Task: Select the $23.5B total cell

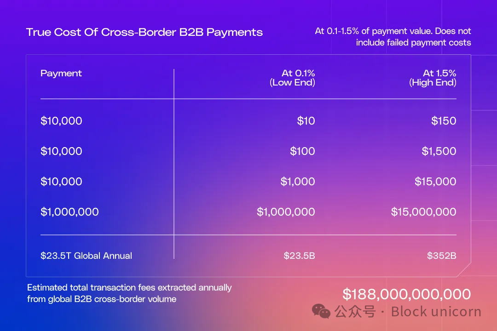Action: tap(299, 256)
